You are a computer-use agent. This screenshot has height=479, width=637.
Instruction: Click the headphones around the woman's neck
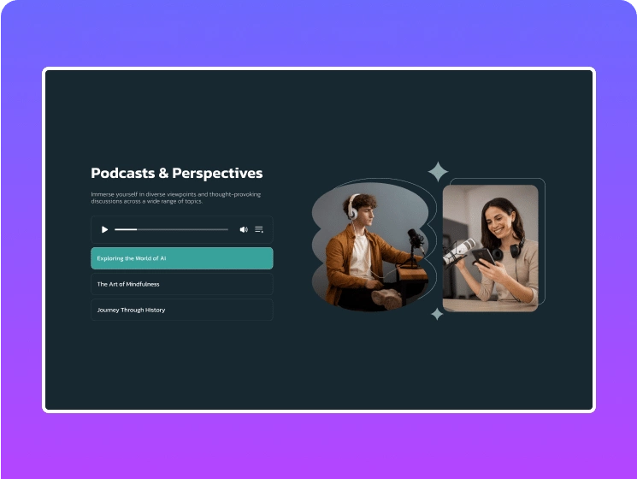(x=516, y=249)
